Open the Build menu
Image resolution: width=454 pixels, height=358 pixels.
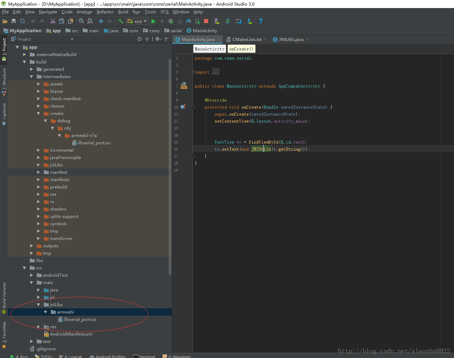tap(123, 12)
